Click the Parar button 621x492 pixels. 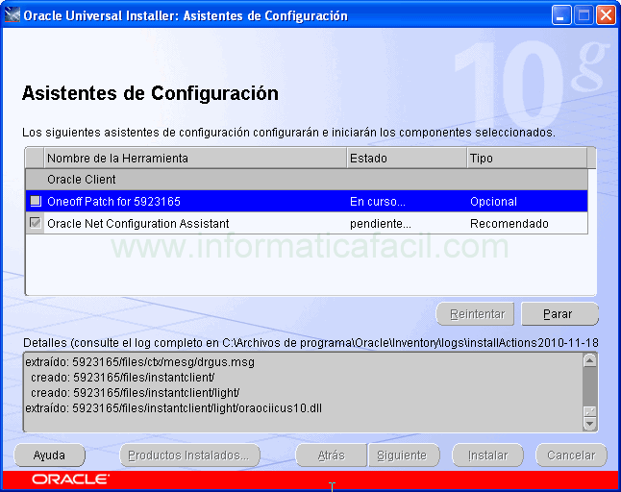[x=559, y=314]
